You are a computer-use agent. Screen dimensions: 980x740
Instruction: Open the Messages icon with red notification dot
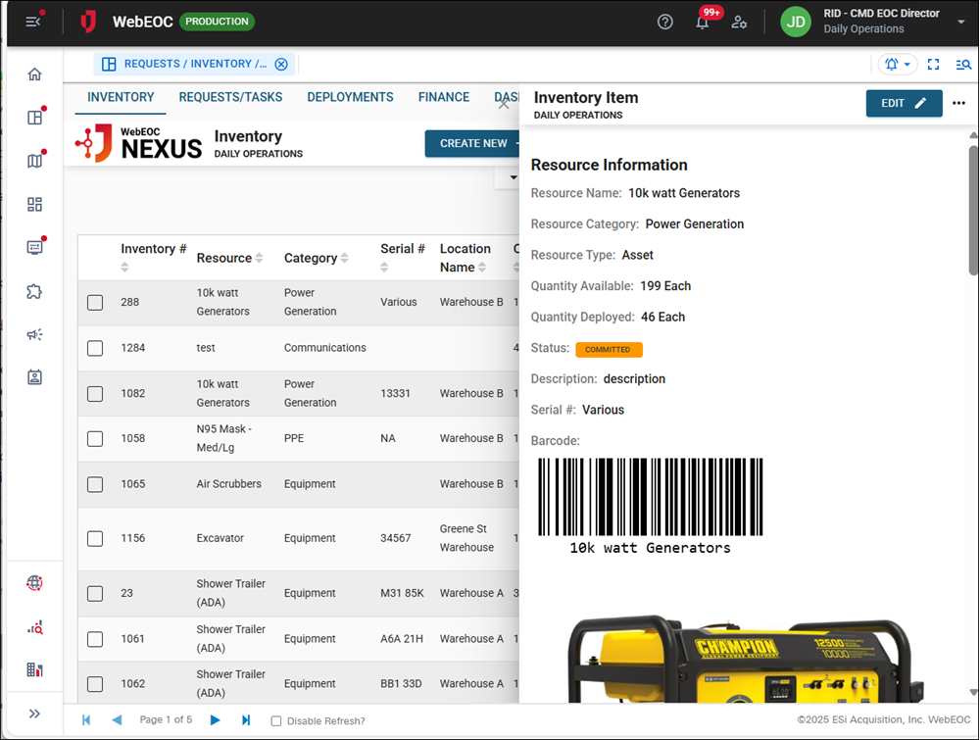pos(34,247)
